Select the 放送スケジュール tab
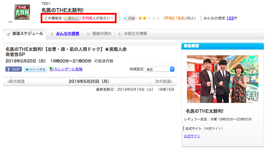The width and height of the screenshot is (265, 148). (x=24, y=34)
